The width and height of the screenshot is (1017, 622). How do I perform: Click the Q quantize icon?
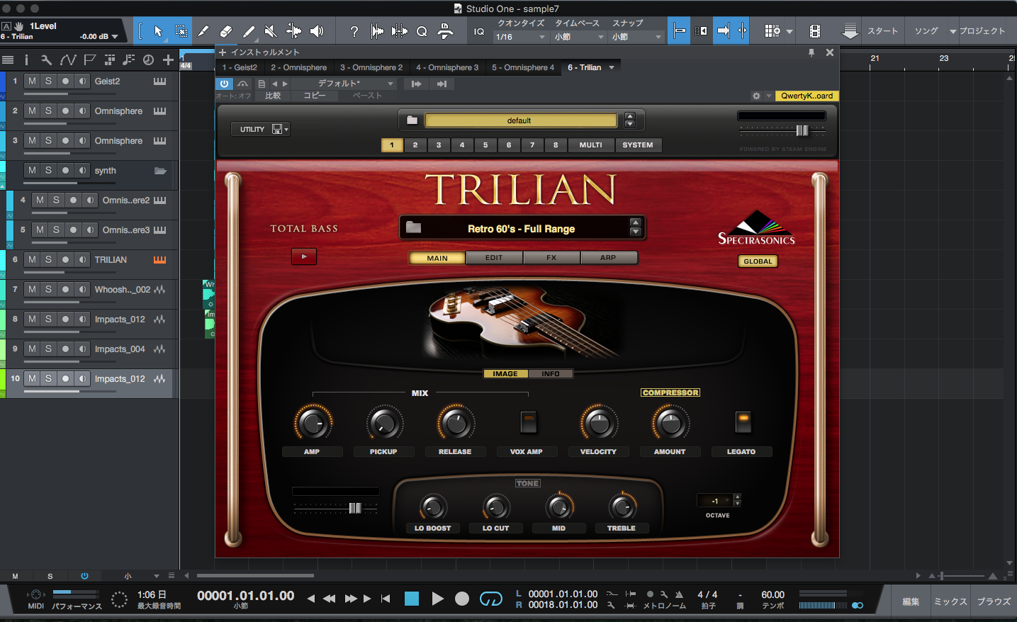click(422, 30)
